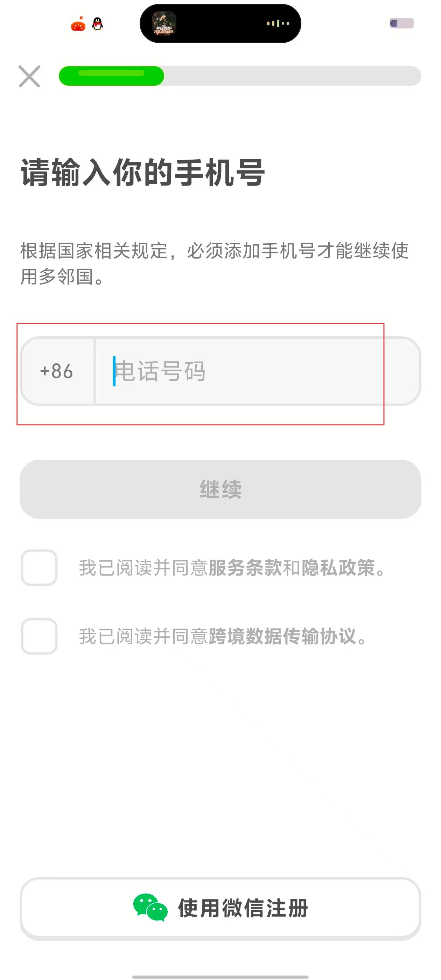This screenshot has height=980, width=441.
Task: Open the 跨境数据传输协议 link
Action: [282, 636]
